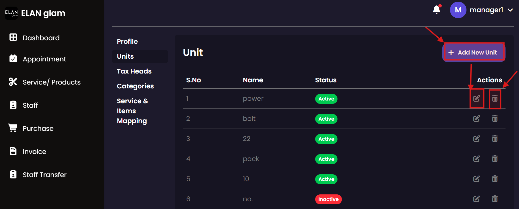Click the notification bell icon
Viewport: 519px width, 209px height.
tap(436, 10)
